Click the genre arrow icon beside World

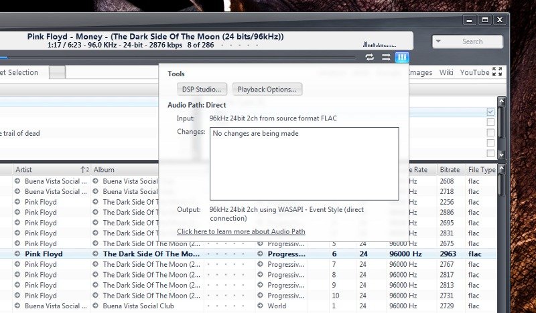coord(260,306)
